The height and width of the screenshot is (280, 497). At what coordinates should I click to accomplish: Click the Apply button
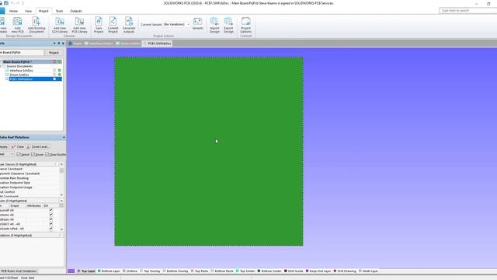coord(4,147)
